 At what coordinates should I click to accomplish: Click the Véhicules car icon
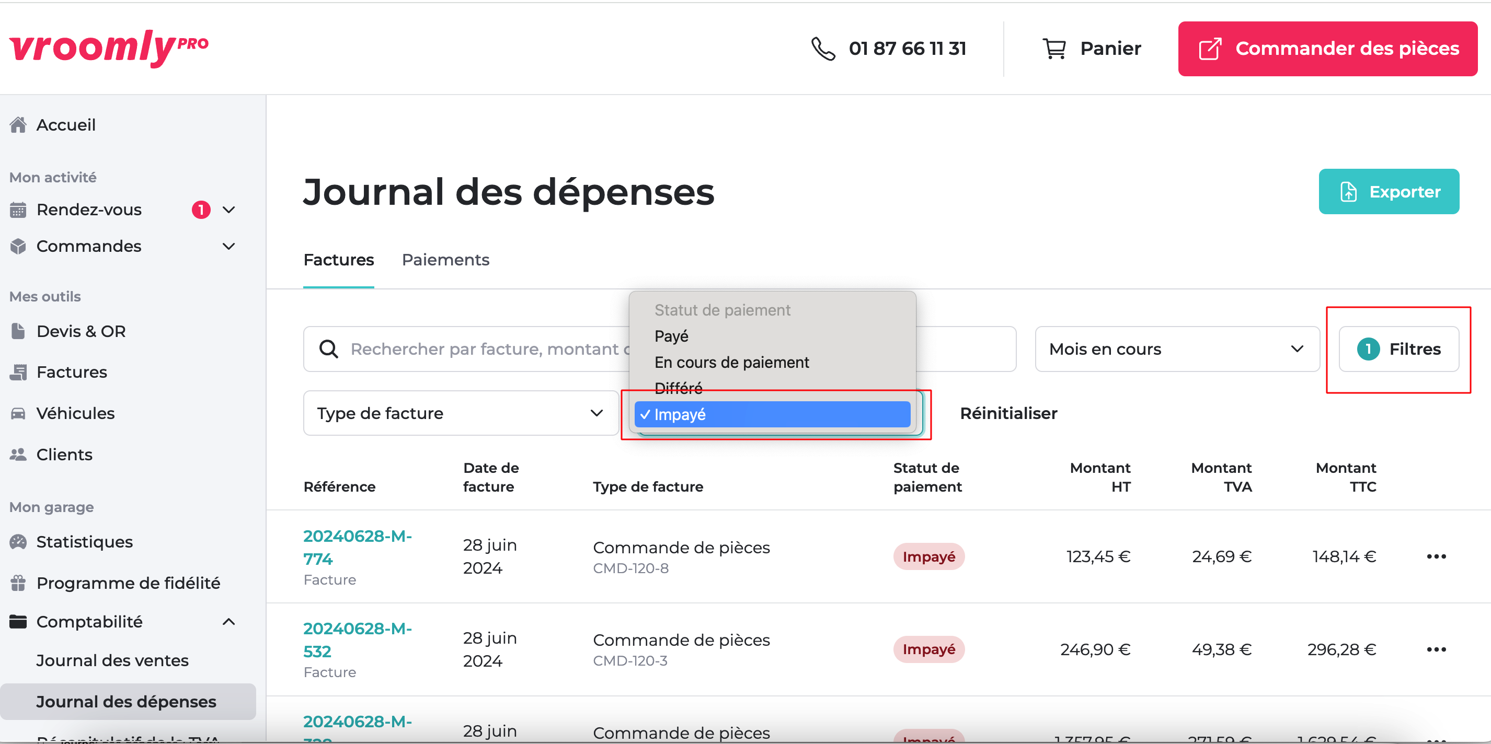tap(18, 413)
